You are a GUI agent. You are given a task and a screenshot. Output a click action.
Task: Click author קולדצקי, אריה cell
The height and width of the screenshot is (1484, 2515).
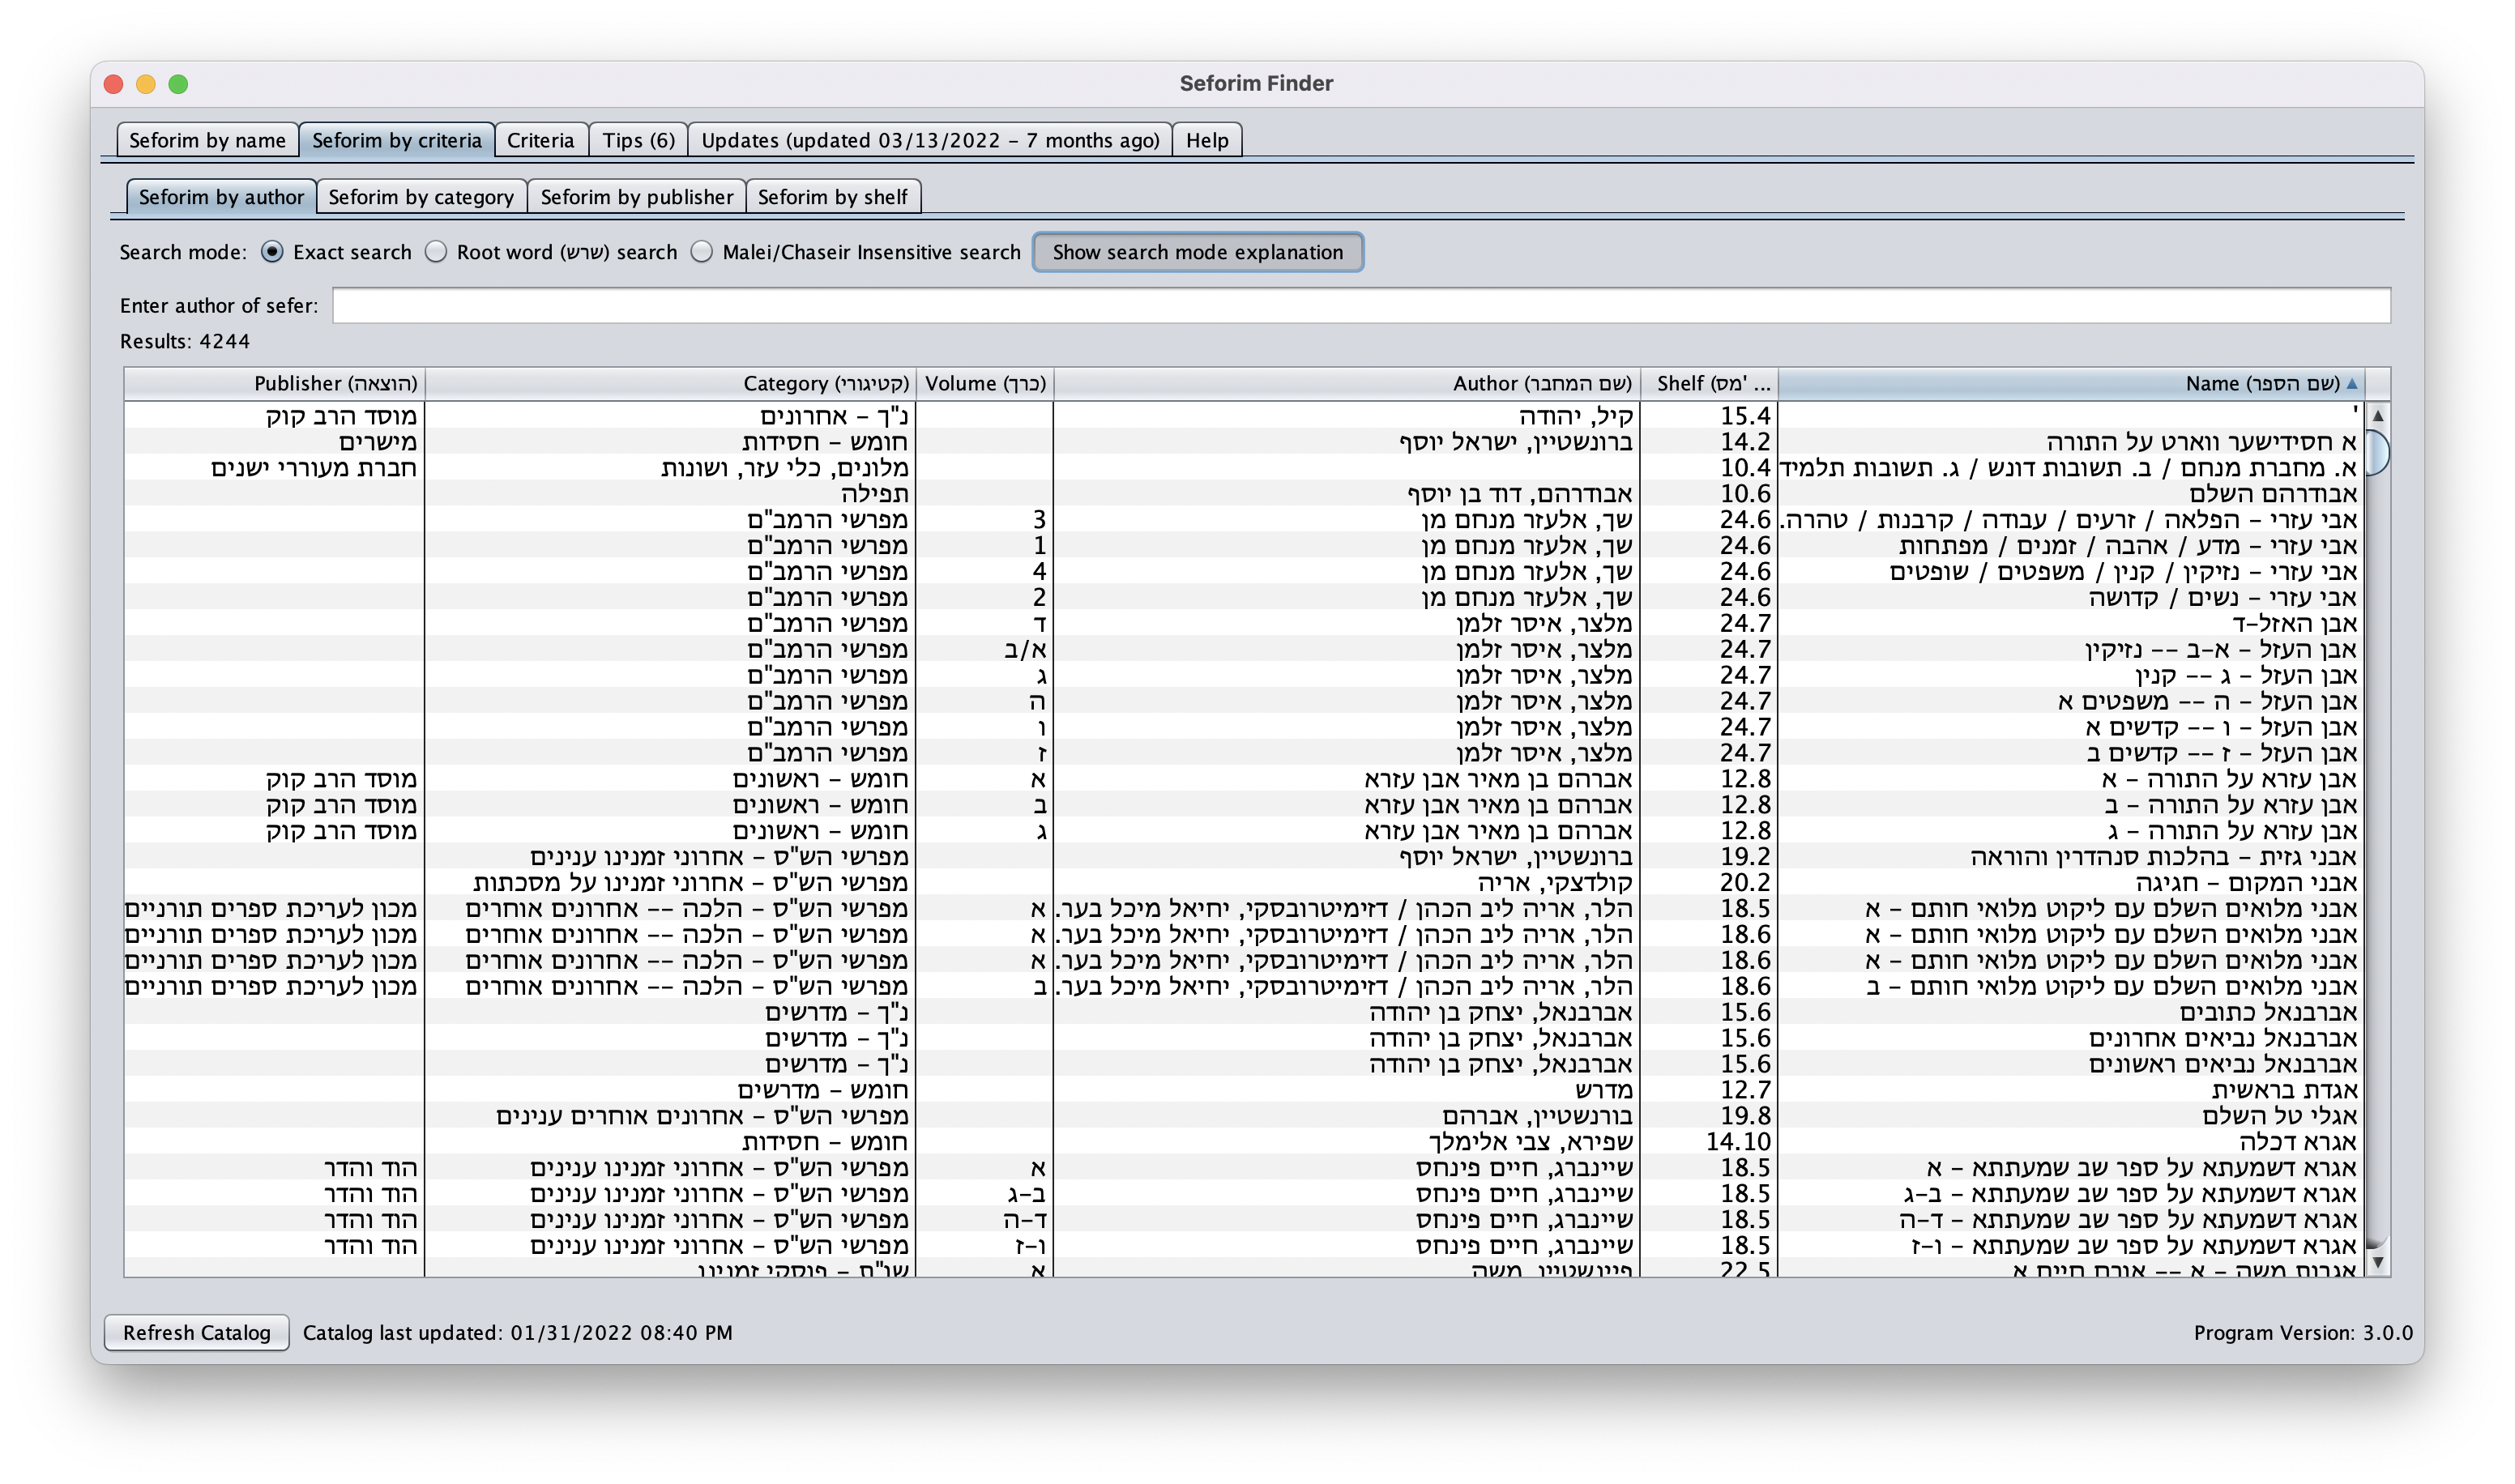pos(1555,883)
